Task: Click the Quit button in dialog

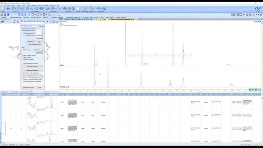Action: [x=40, y=88]
